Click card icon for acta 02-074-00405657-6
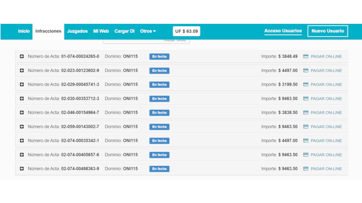 [x=306, y=154]
